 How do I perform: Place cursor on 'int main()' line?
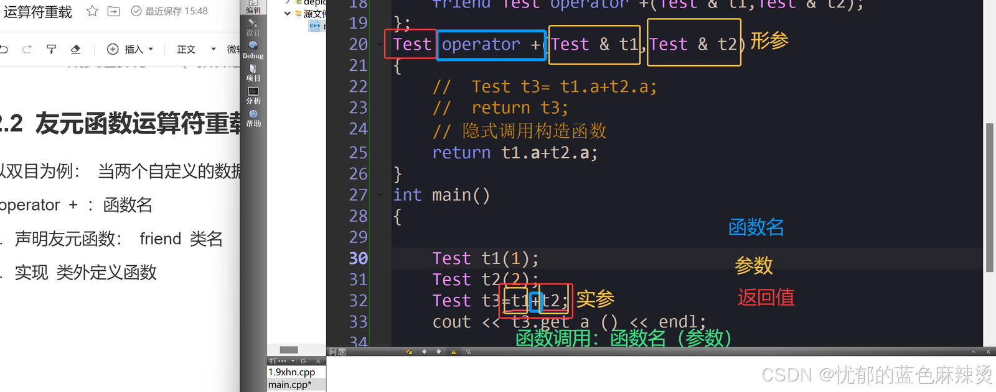441,195
